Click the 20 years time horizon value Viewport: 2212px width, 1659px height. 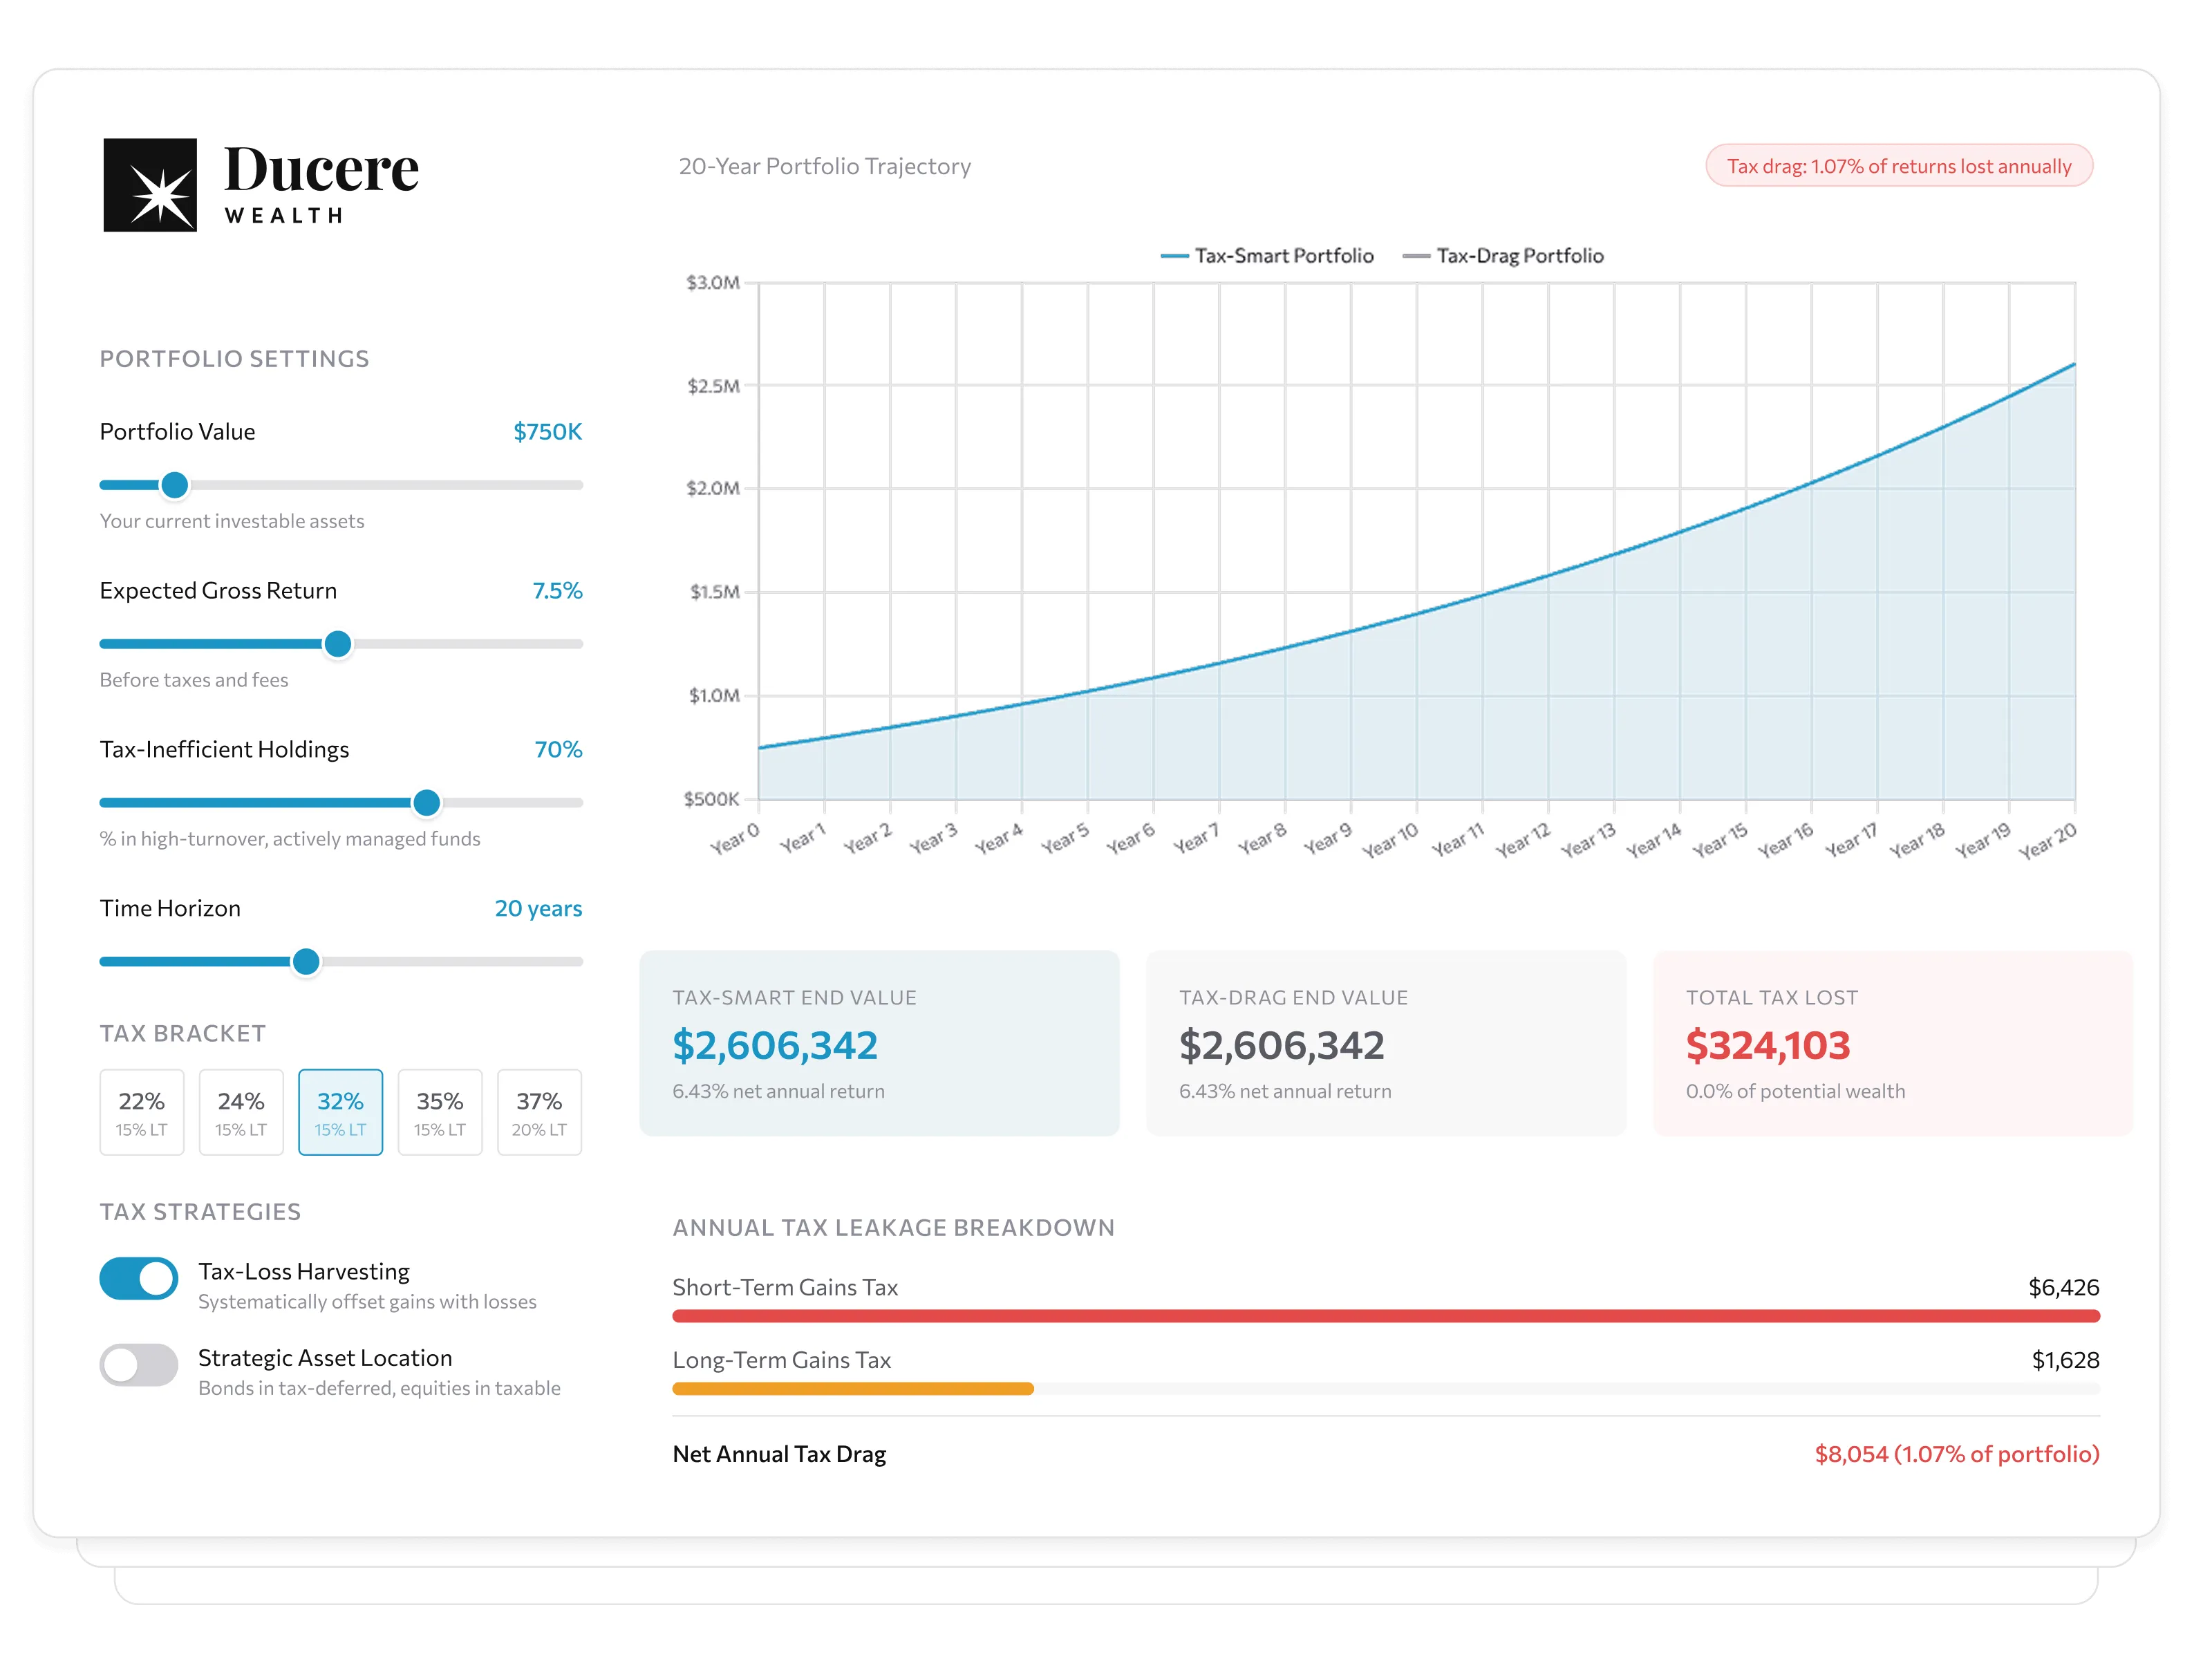pos(538,909)
